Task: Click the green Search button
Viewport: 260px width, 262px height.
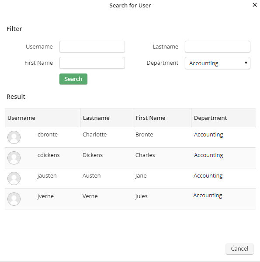Action: pos(73,79)
